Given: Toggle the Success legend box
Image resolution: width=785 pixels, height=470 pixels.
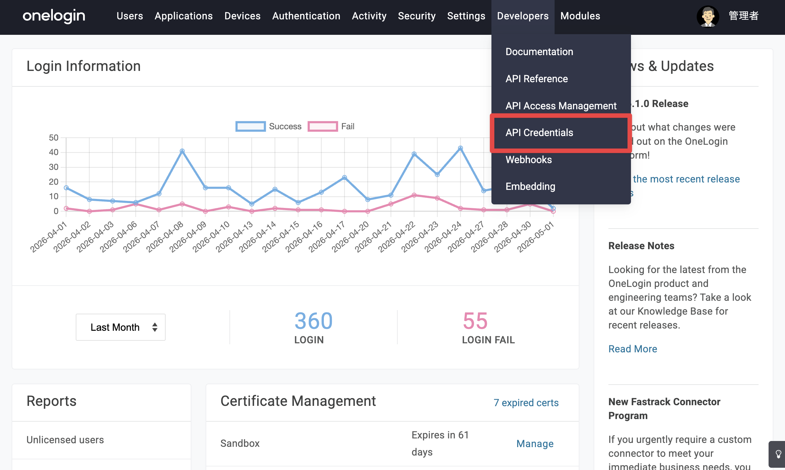Looking at the screenshot, I should pyautogui.click(x=250, y=126).
